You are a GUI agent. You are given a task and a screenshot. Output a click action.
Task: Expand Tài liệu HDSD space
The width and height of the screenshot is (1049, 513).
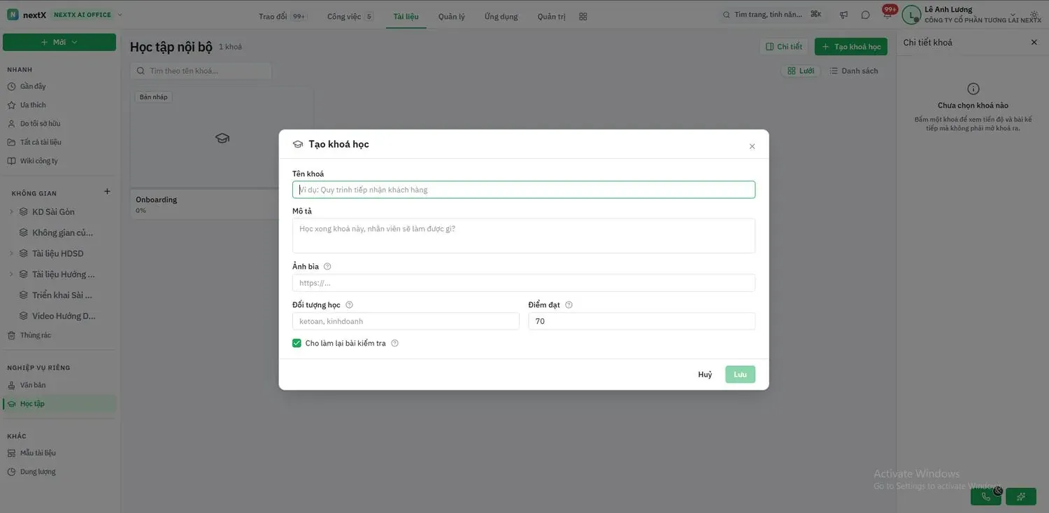(x=10, y=253)
